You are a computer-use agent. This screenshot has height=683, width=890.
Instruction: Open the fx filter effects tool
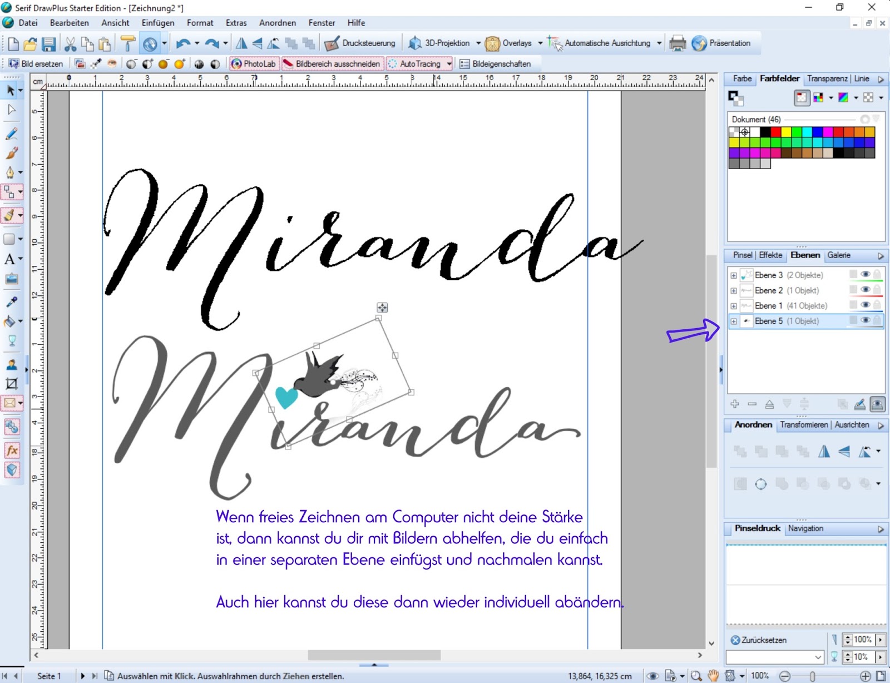12,451
